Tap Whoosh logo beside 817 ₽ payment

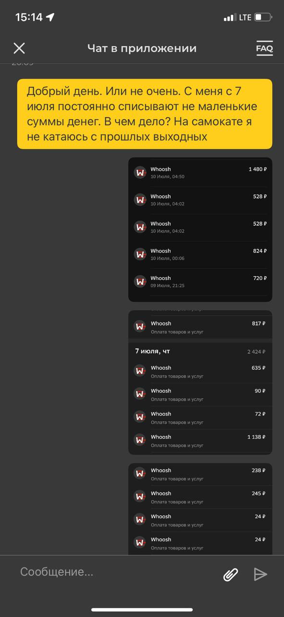[140, 327]
